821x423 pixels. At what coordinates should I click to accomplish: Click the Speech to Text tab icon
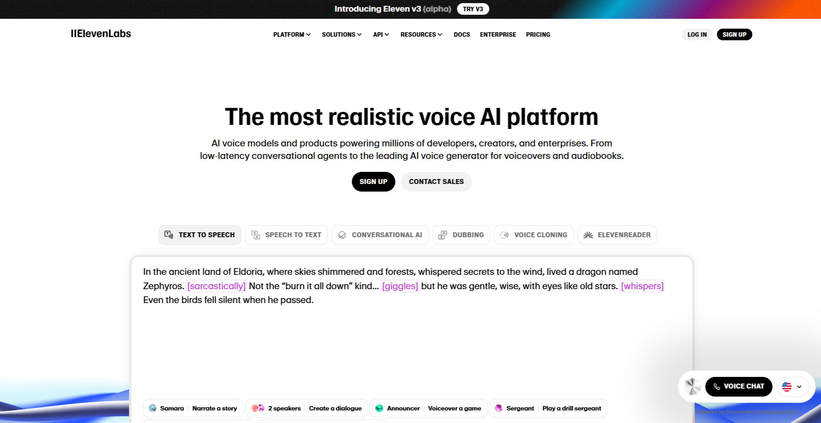coord(255,235)
